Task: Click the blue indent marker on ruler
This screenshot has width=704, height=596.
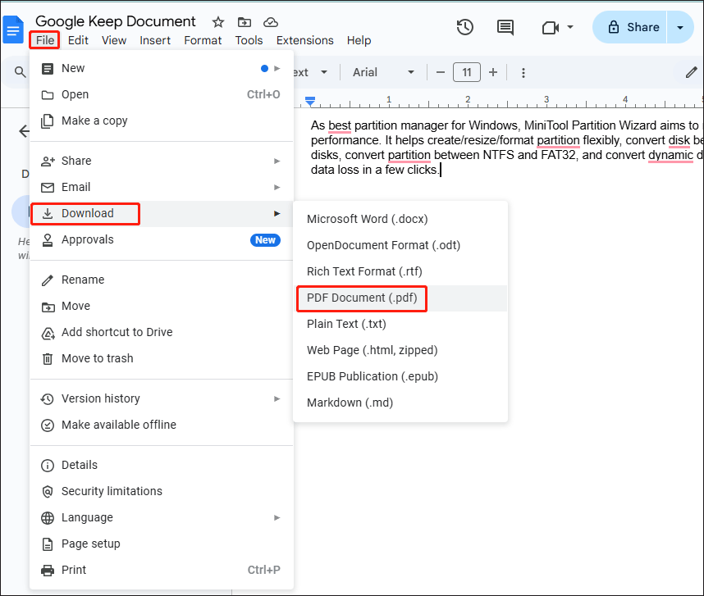Action: (x=310, y=102)
